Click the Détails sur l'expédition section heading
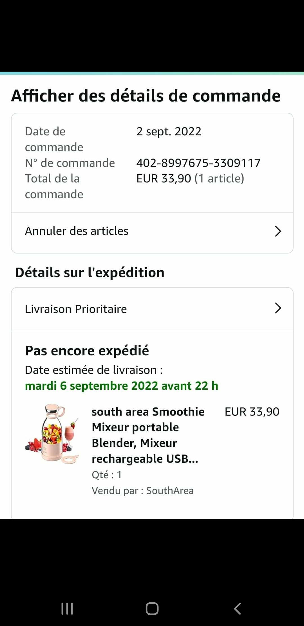The image size is (304, 626). coord(90,273)
